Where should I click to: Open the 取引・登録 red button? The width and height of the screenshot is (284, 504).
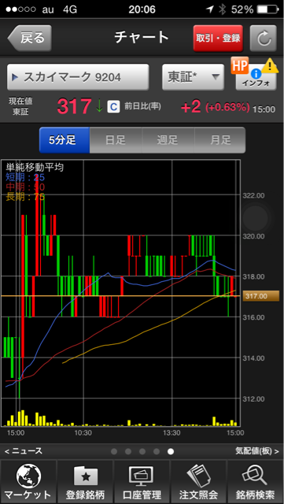pos(218,38)
